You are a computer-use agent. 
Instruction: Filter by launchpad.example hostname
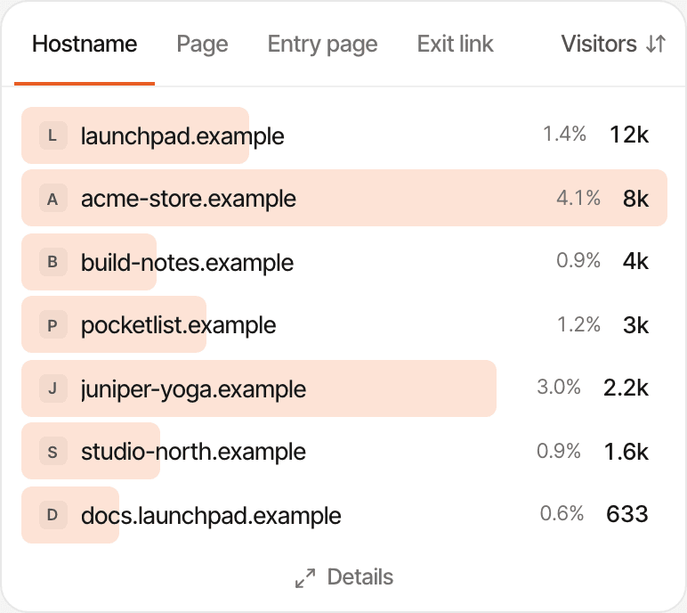point(182,135)
